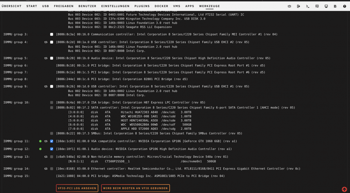Viewport: 350px width, 193px height.
Task: Click the refresh arrows icon in top bar
Action: [289, 6]
